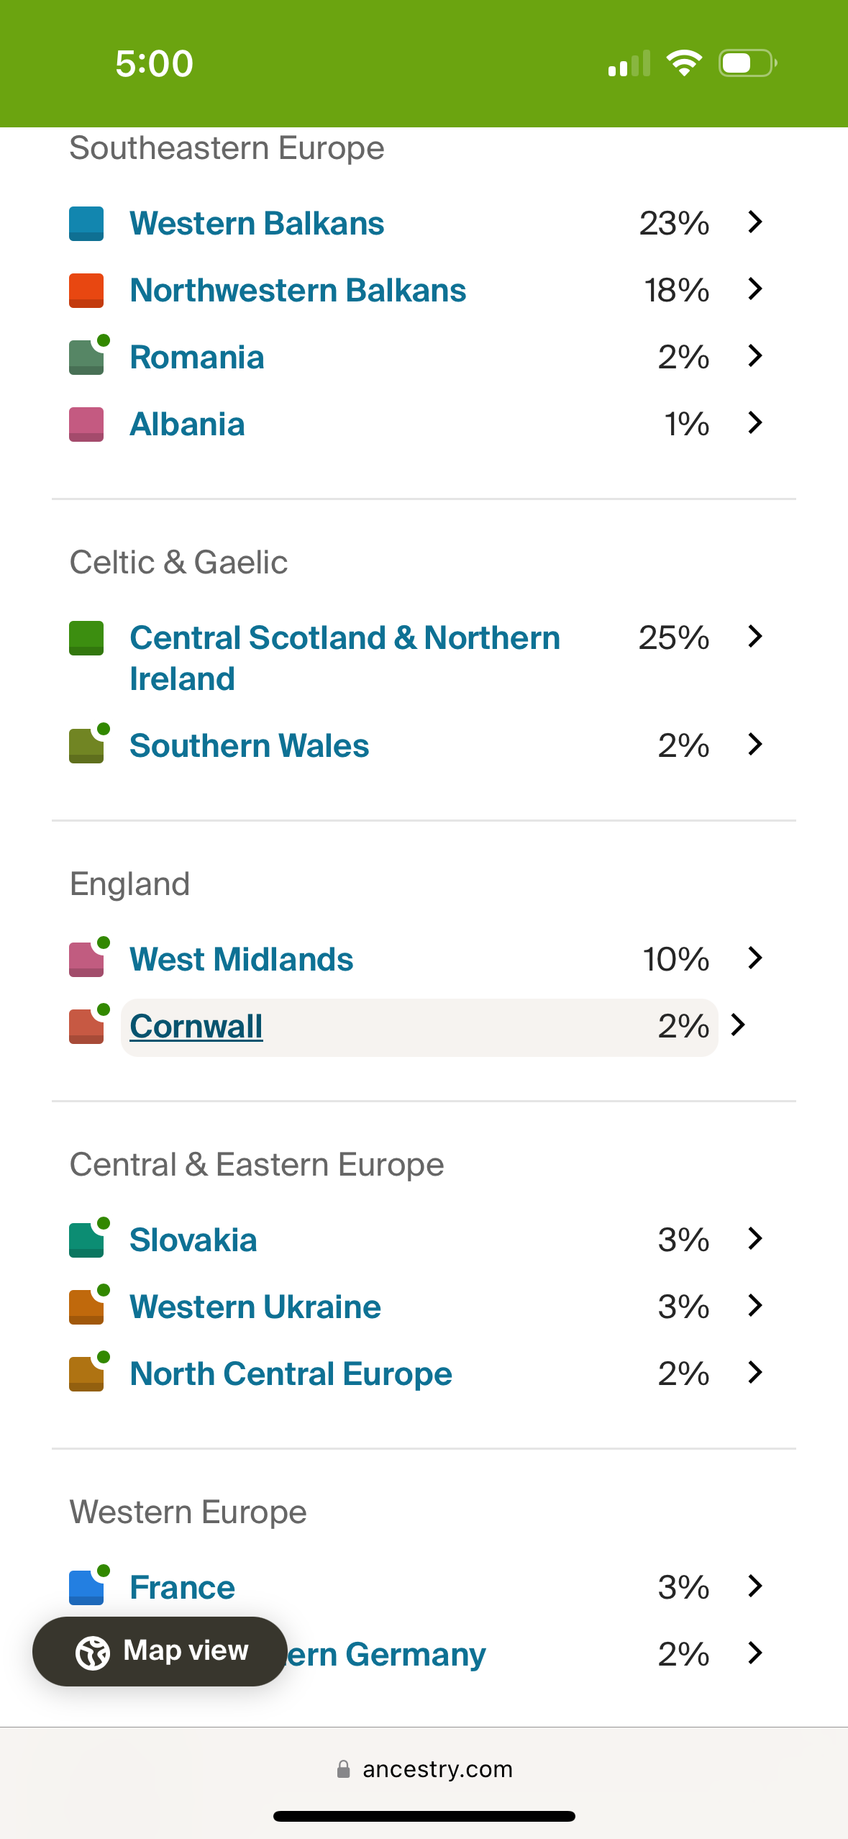Open the Cornwall region link
This screenshot has height=1839, width=848.
coord(196,1027)
